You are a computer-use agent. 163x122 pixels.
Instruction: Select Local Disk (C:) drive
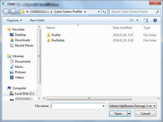coord(25,93)
